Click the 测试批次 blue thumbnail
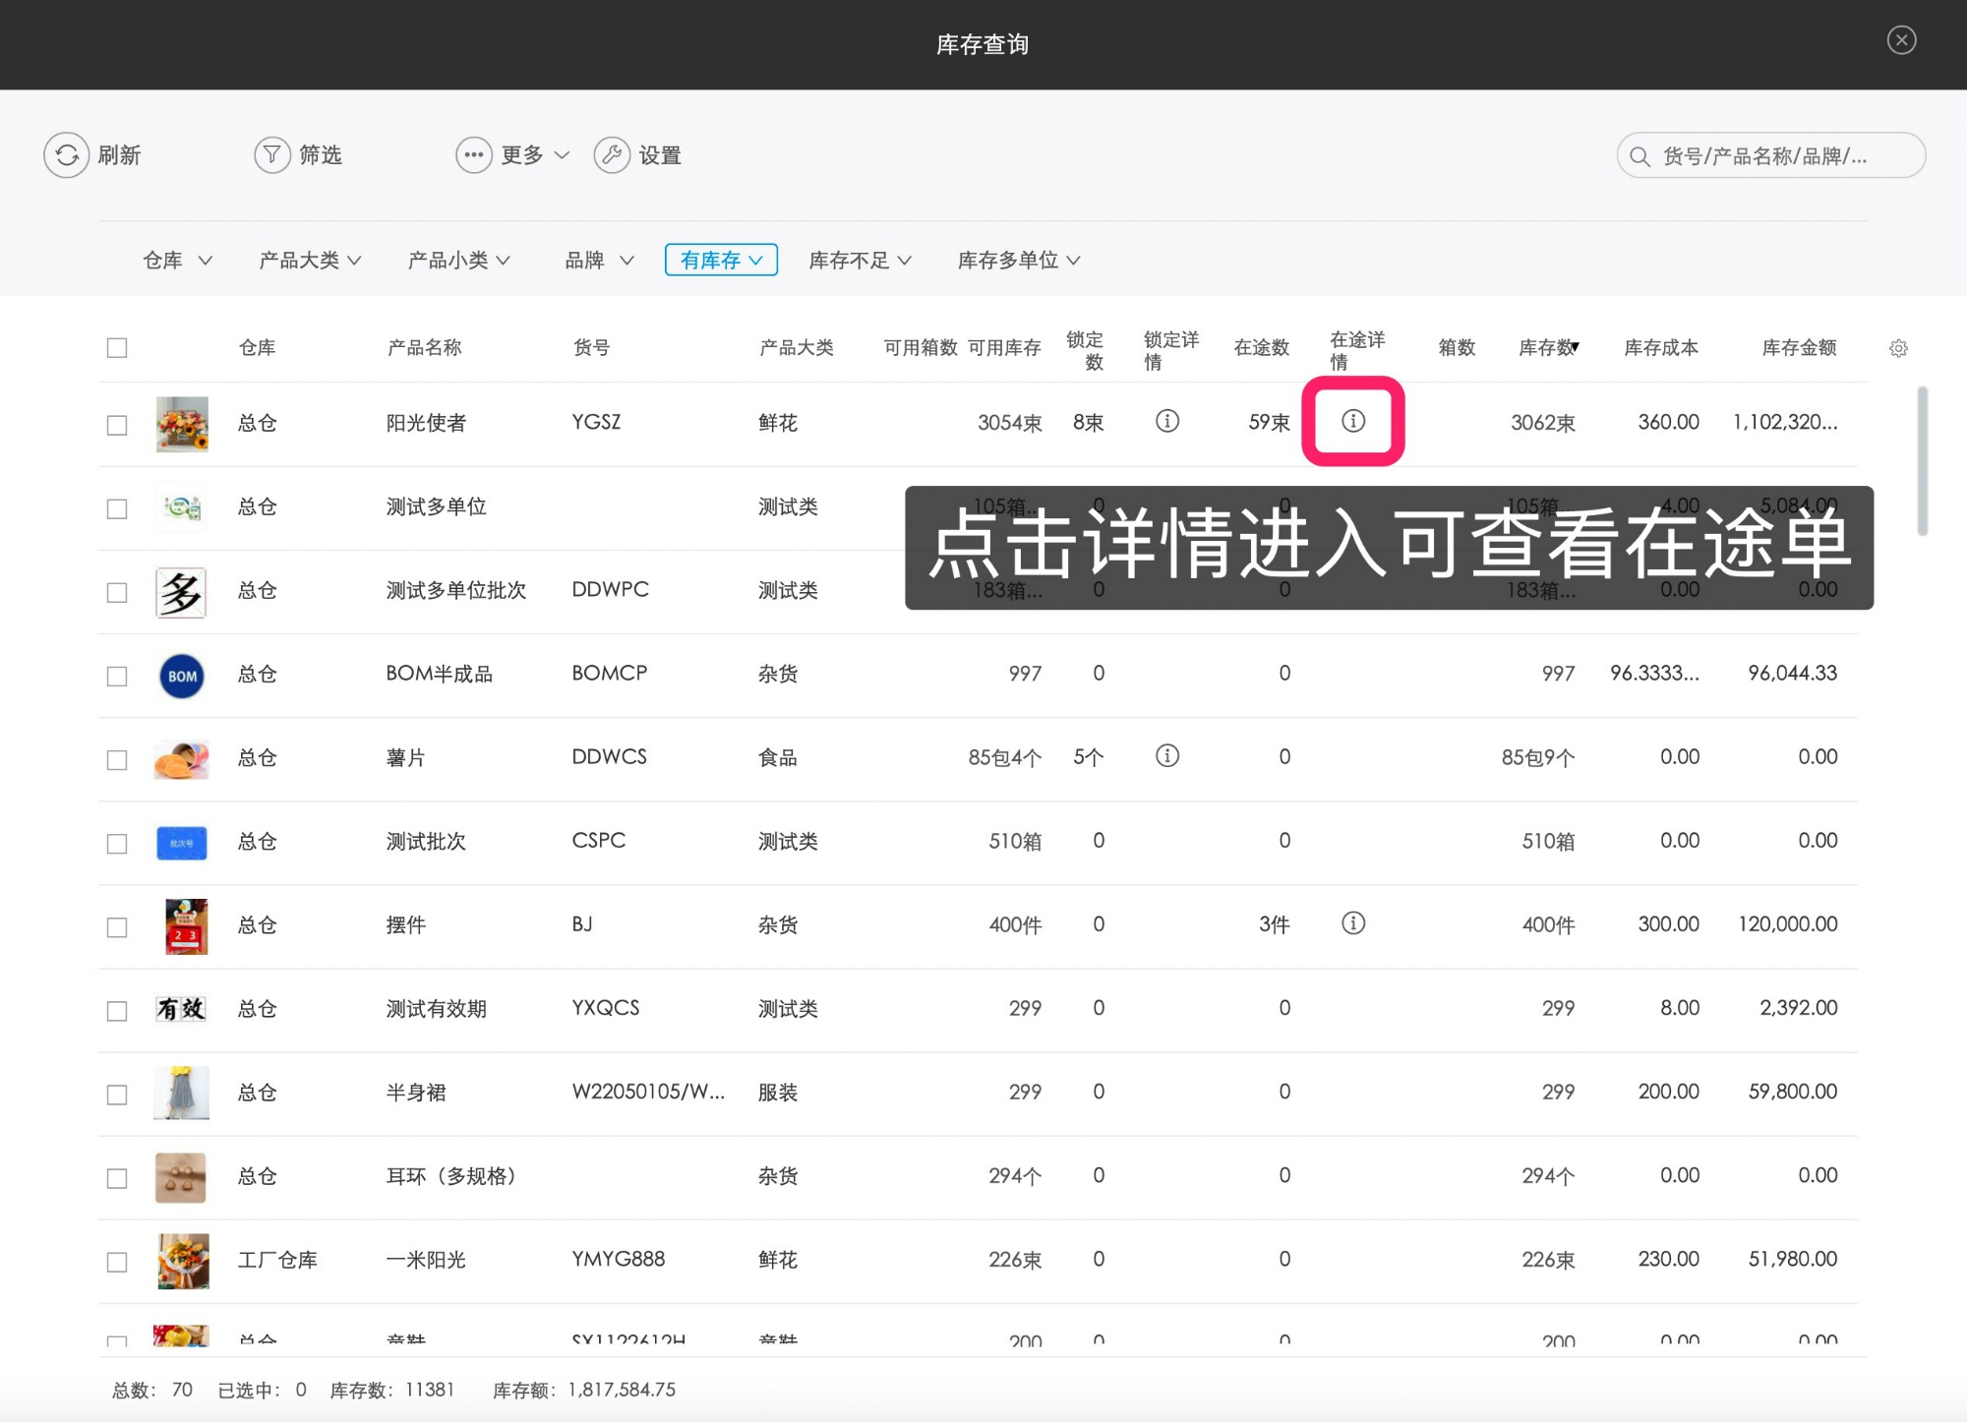 pyautogui.click(x=182, y=843)
